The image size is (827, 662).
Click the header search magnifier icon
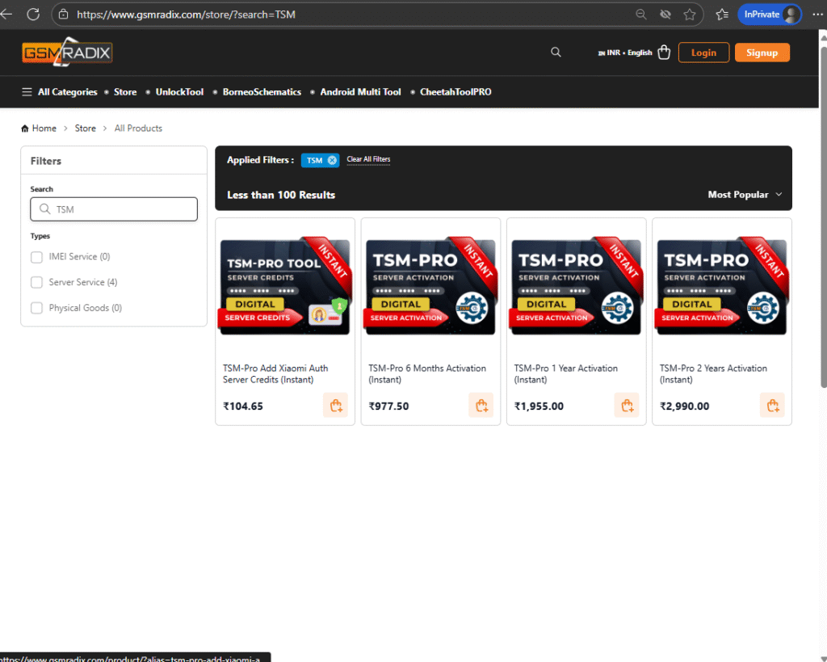click(556, 52)
